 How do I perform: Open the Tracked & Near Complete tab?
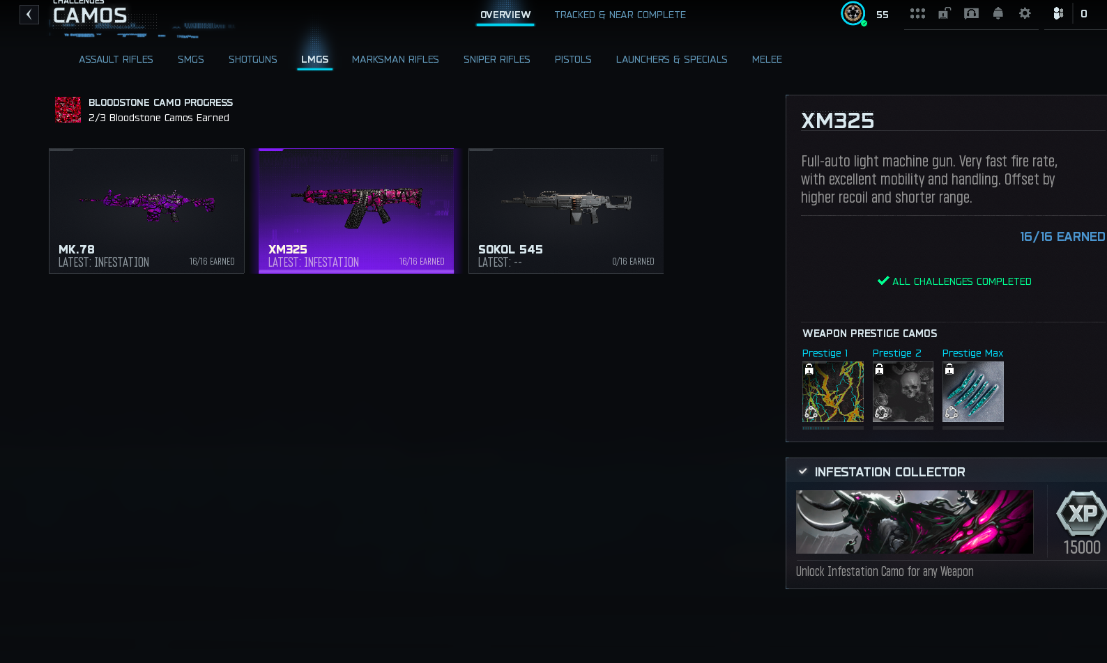(620, 15)
